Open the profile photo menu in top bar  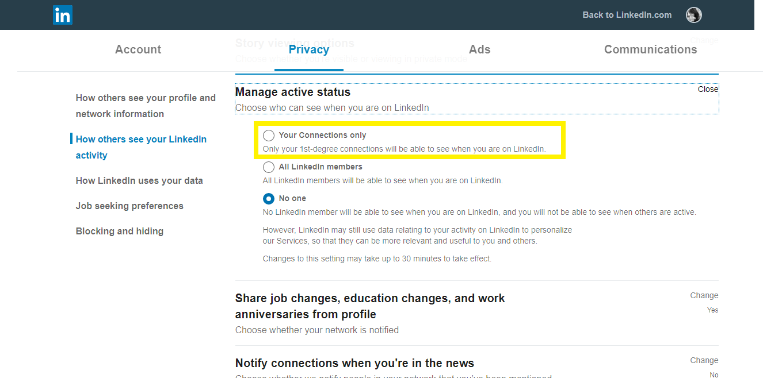[x=693, y=15]
